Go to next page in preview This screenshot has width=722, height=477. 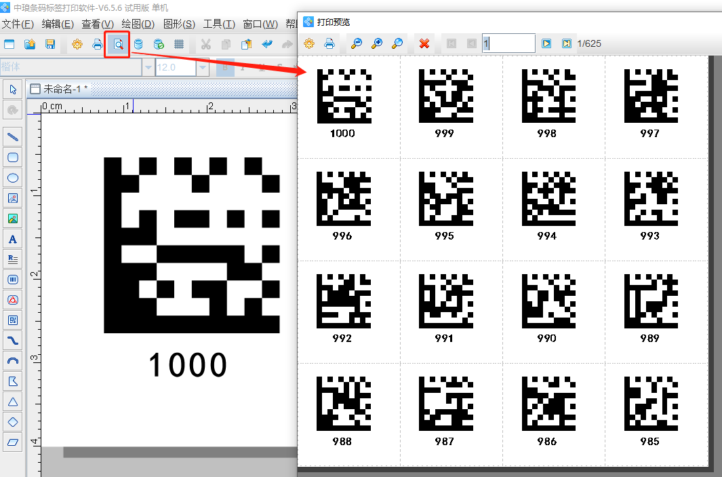pyautogui.click(x=546, y=44)
